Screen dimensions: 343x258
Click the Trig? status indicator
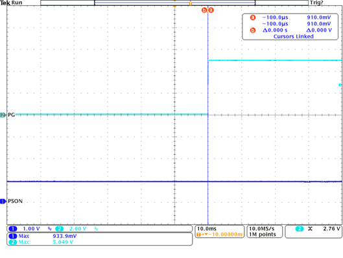pos(316,3)
